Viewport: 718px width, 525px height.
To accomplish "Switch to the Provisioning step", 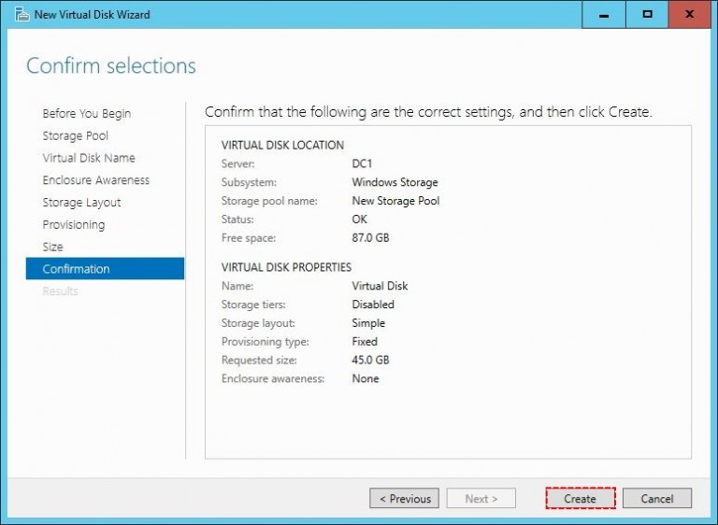I will tap(74, 225).
